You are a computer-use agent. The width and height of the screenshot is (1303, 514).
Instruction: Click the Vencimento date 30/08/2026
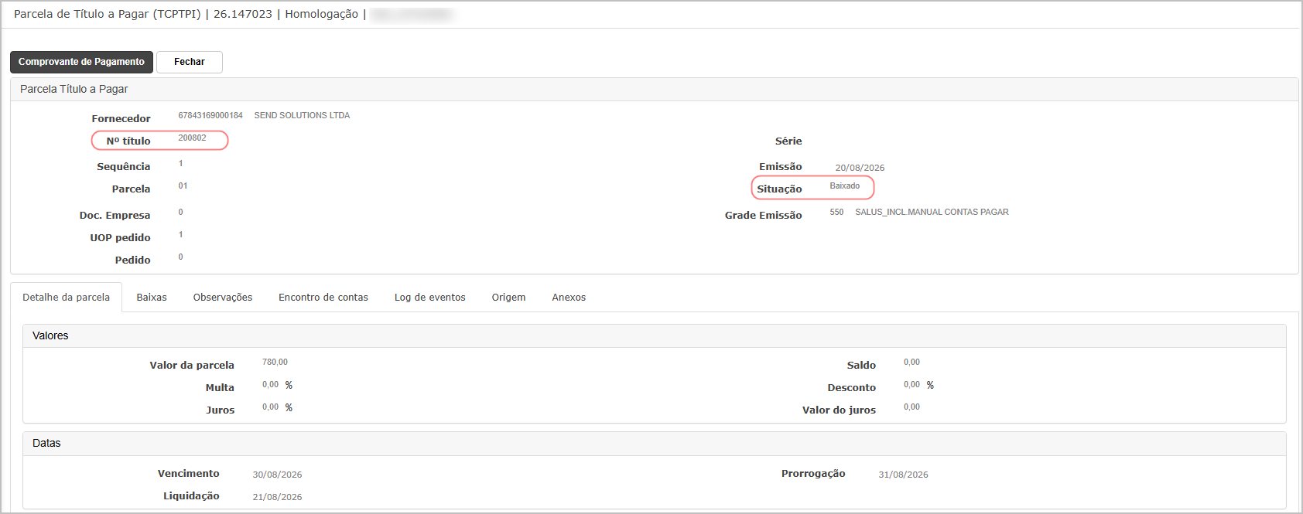277,475
